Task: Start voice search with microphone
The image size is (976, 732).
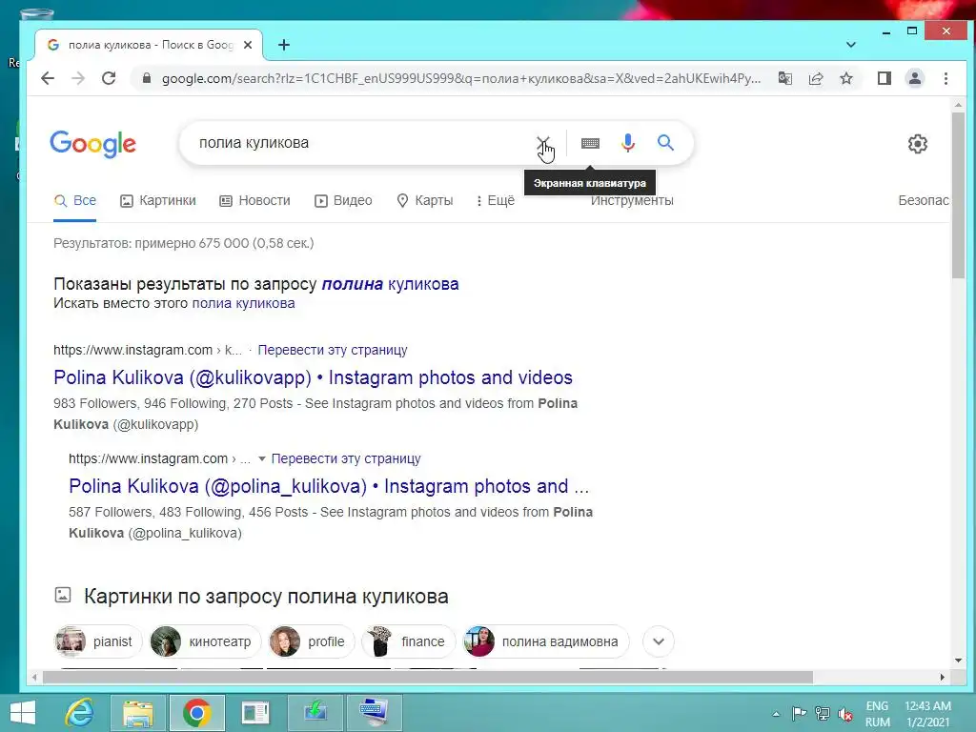Action: pos(628,143)
